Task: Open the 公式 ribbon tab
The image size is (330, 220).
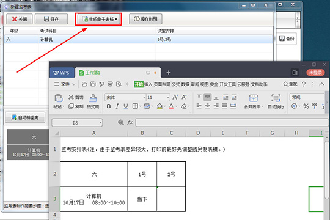Action: 175,84
